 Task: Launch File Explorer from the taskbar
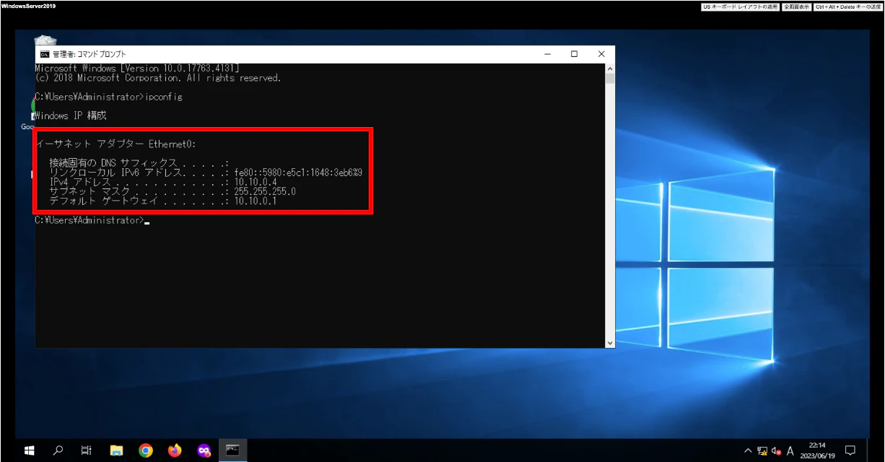click(x=116, y=450)
